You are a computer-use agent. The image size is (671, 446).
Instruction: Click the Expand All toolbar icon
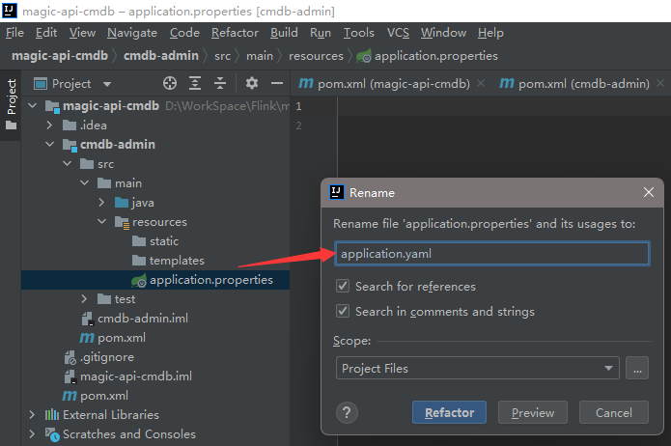click(x=196, y=84)
